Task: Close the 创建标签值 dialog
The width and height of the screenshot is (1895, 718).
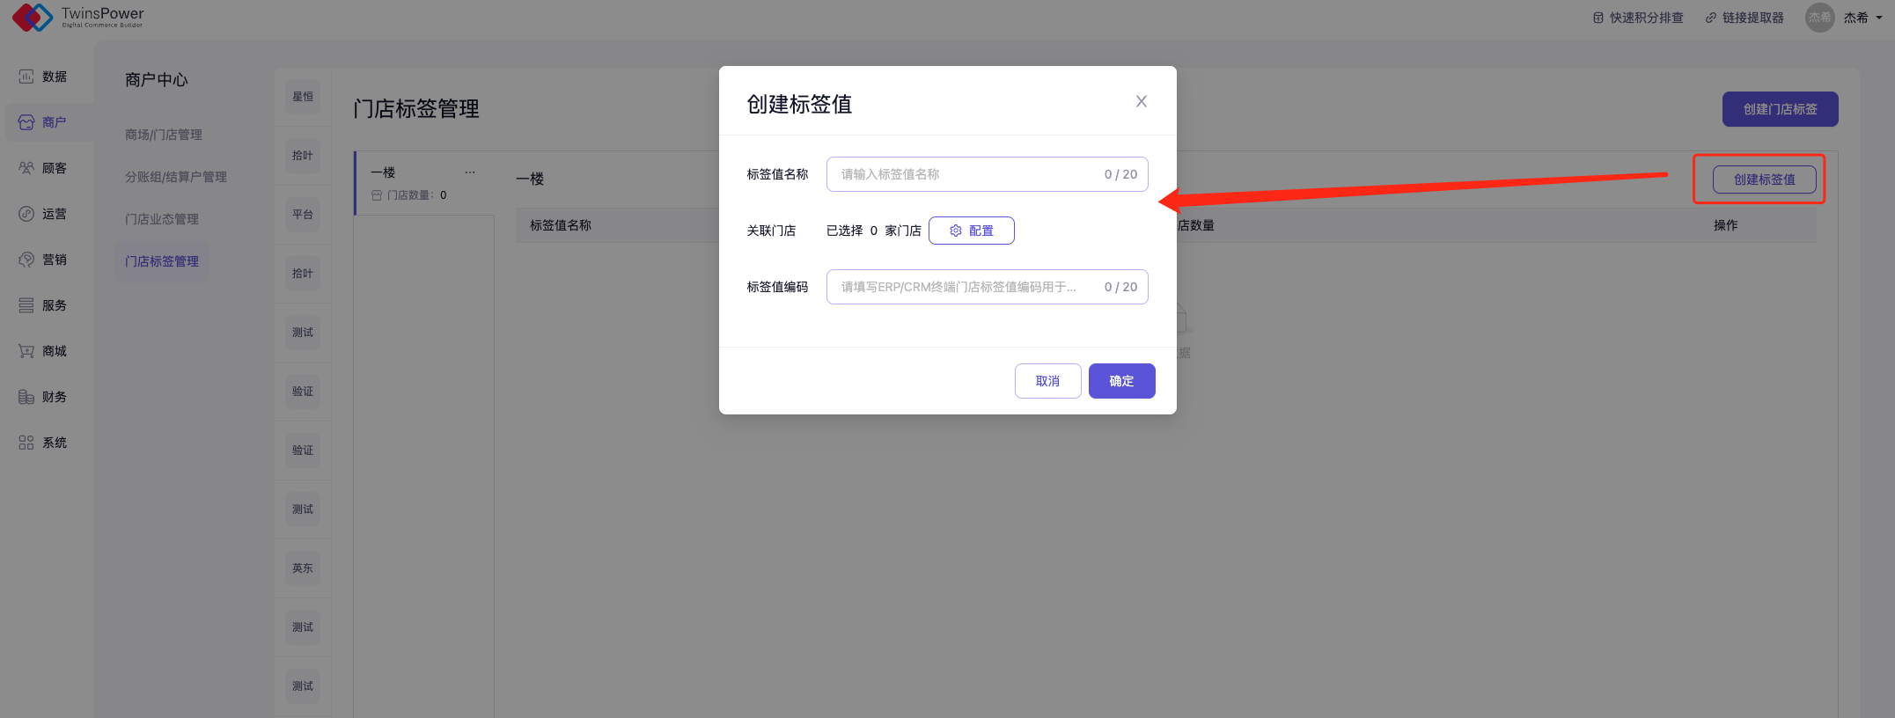Action: click(x=1141, y=101)
